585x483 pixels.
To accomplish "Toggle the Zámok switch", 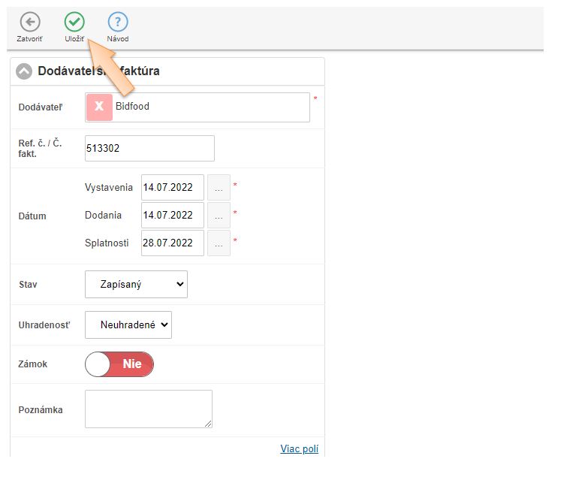I will click(119, 364).
